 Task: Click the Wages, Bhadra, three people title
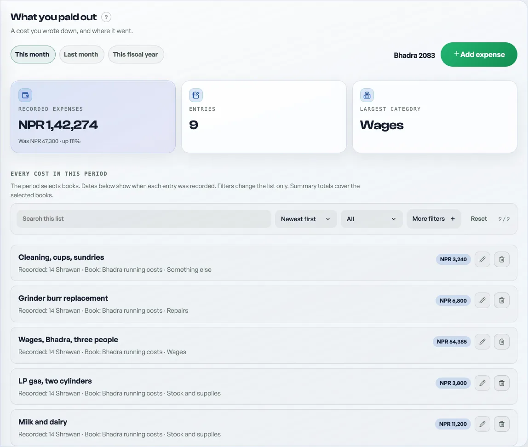tap(69, 340)
